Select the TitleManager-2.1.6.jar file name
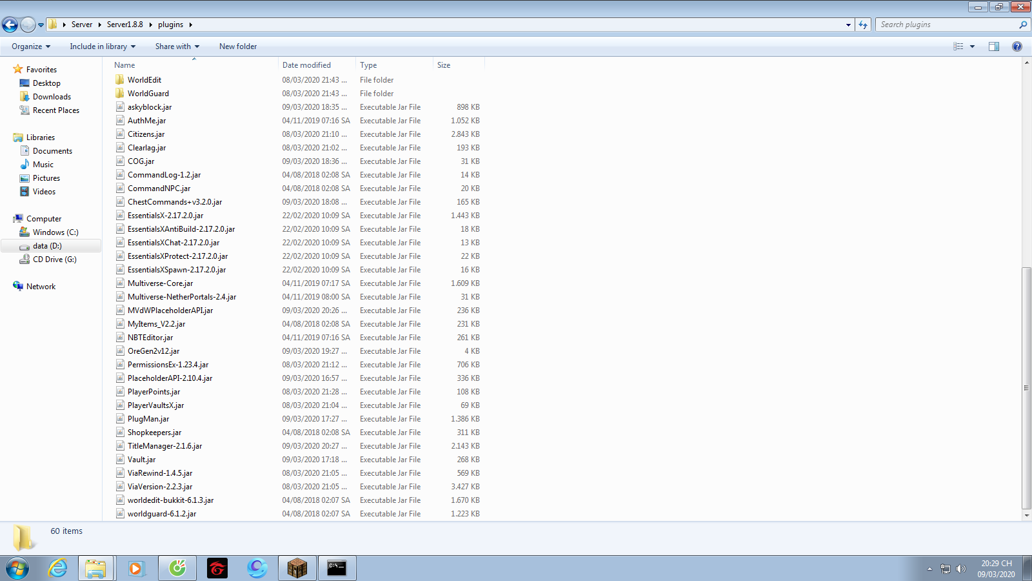 [164, 446]
